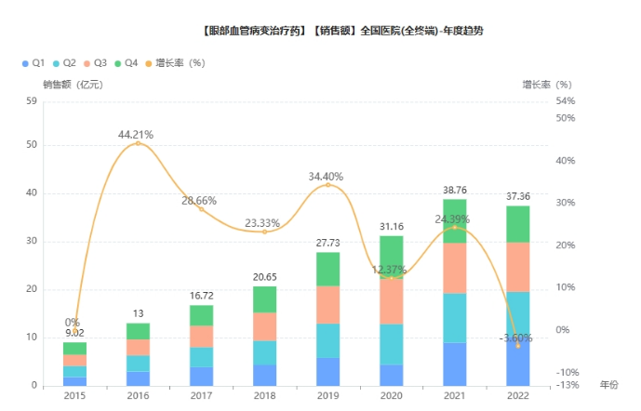Click the 13 total label above 2016
This screenshot has height=411, width=641.
139,313
